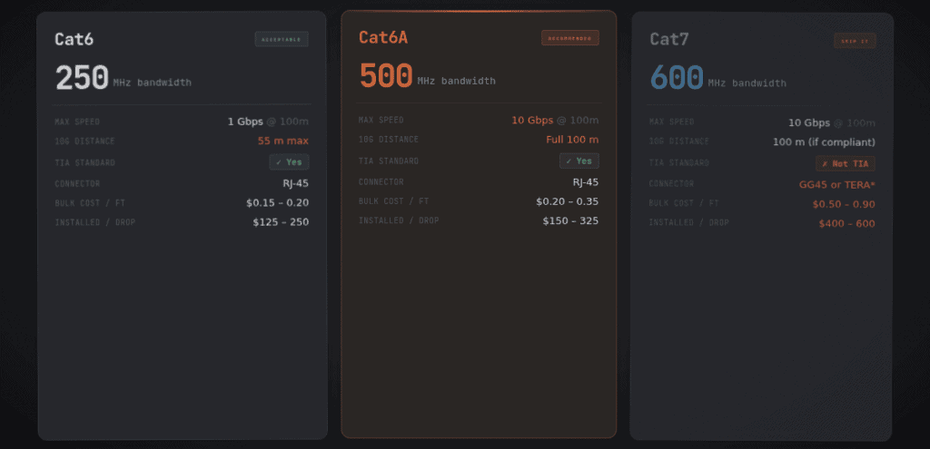Click Cat6 connector value RJ-45

click(295, 183)
